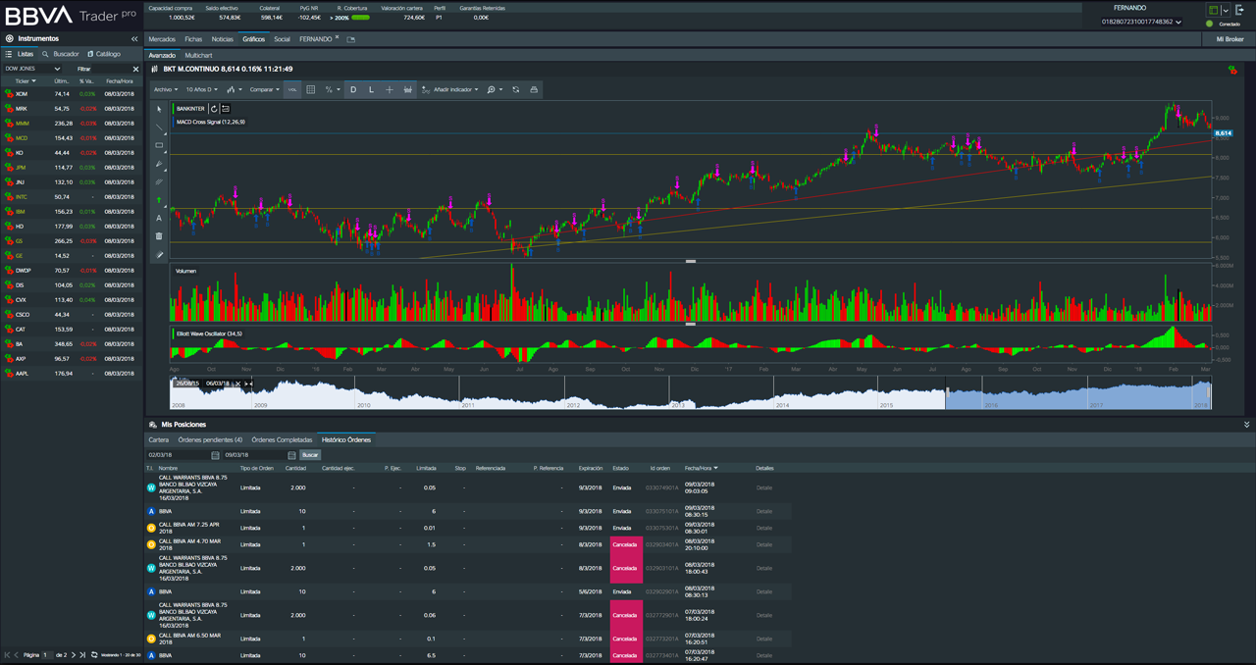This screenshot has height=665, width=1256.
Task: Open the Cartera tab
Action: [158, 439]
